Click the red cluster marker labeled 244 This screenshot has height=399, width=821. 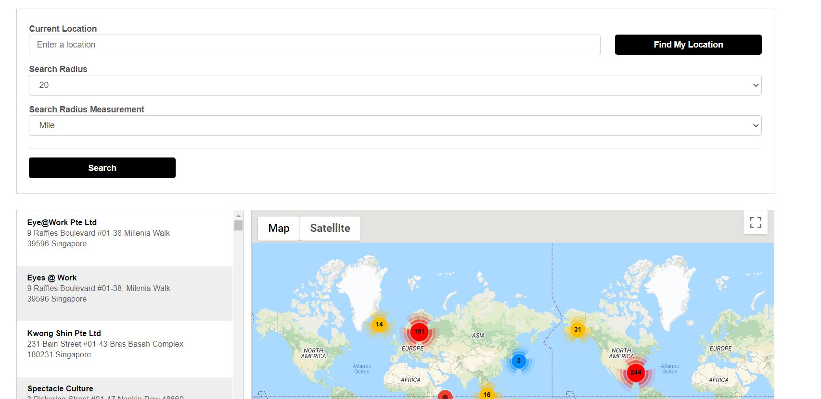[x=636, y=372]
